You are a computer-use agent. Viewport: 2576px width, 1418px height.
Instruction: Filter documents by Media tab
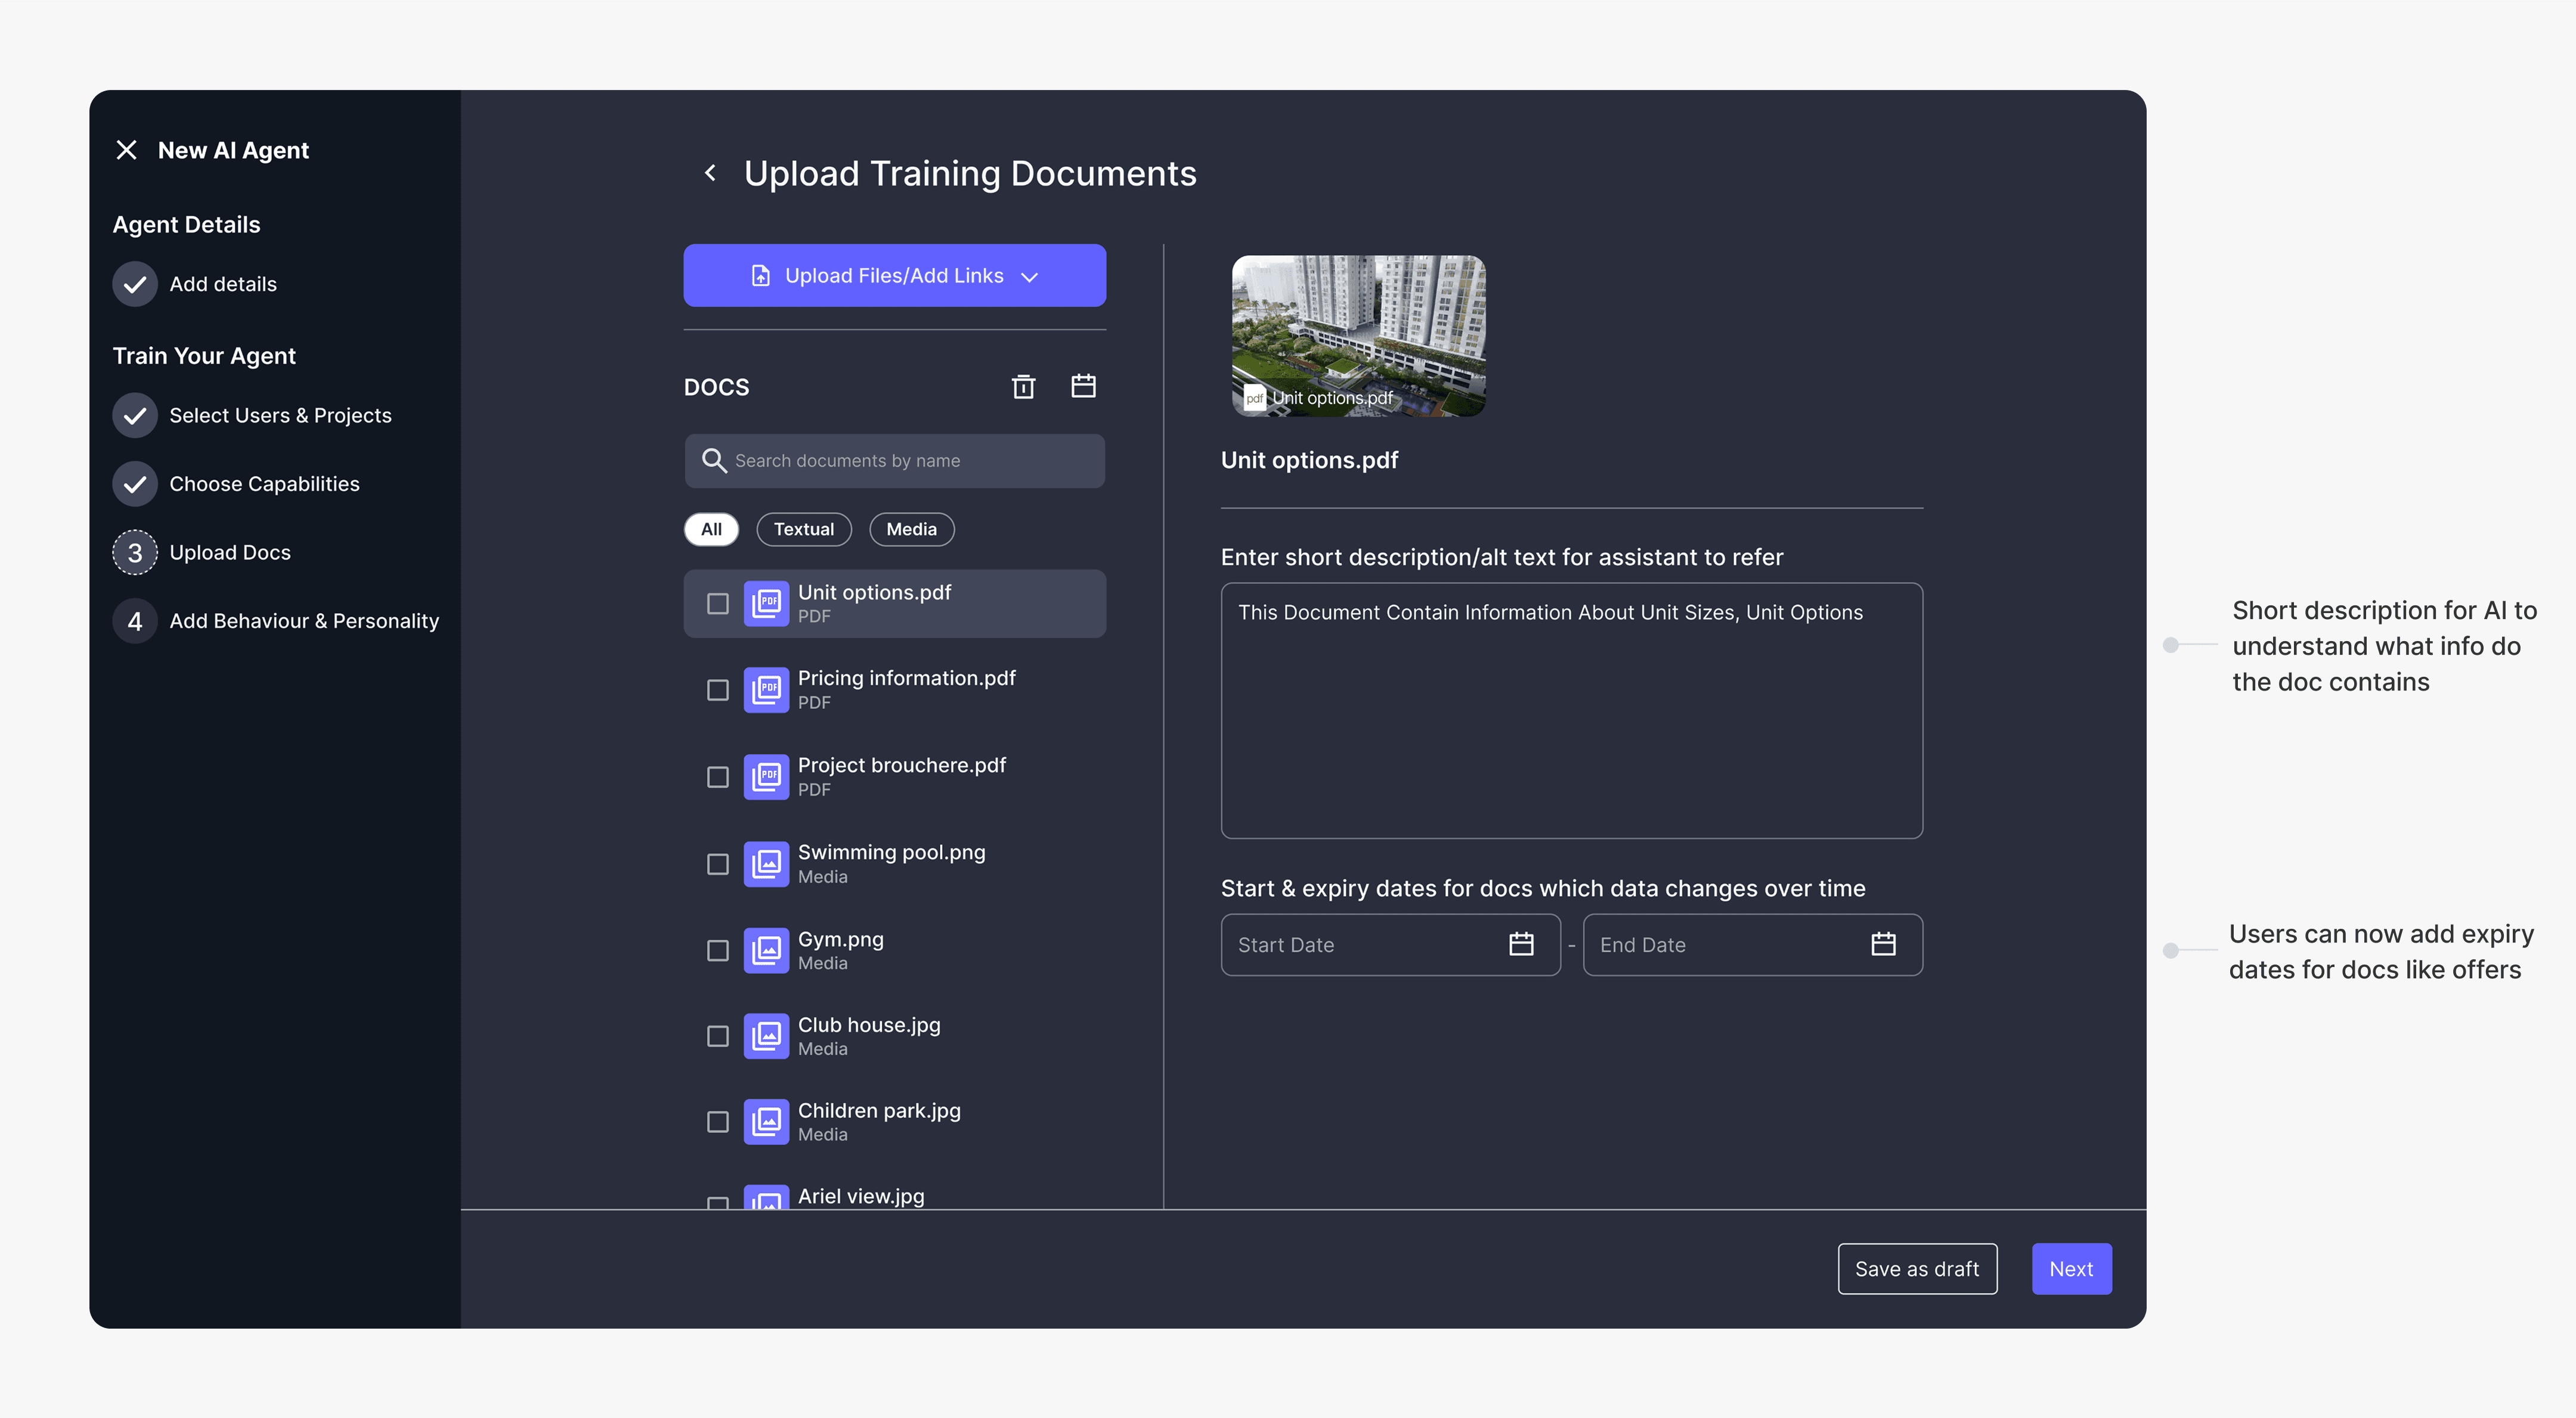(911, 530)
